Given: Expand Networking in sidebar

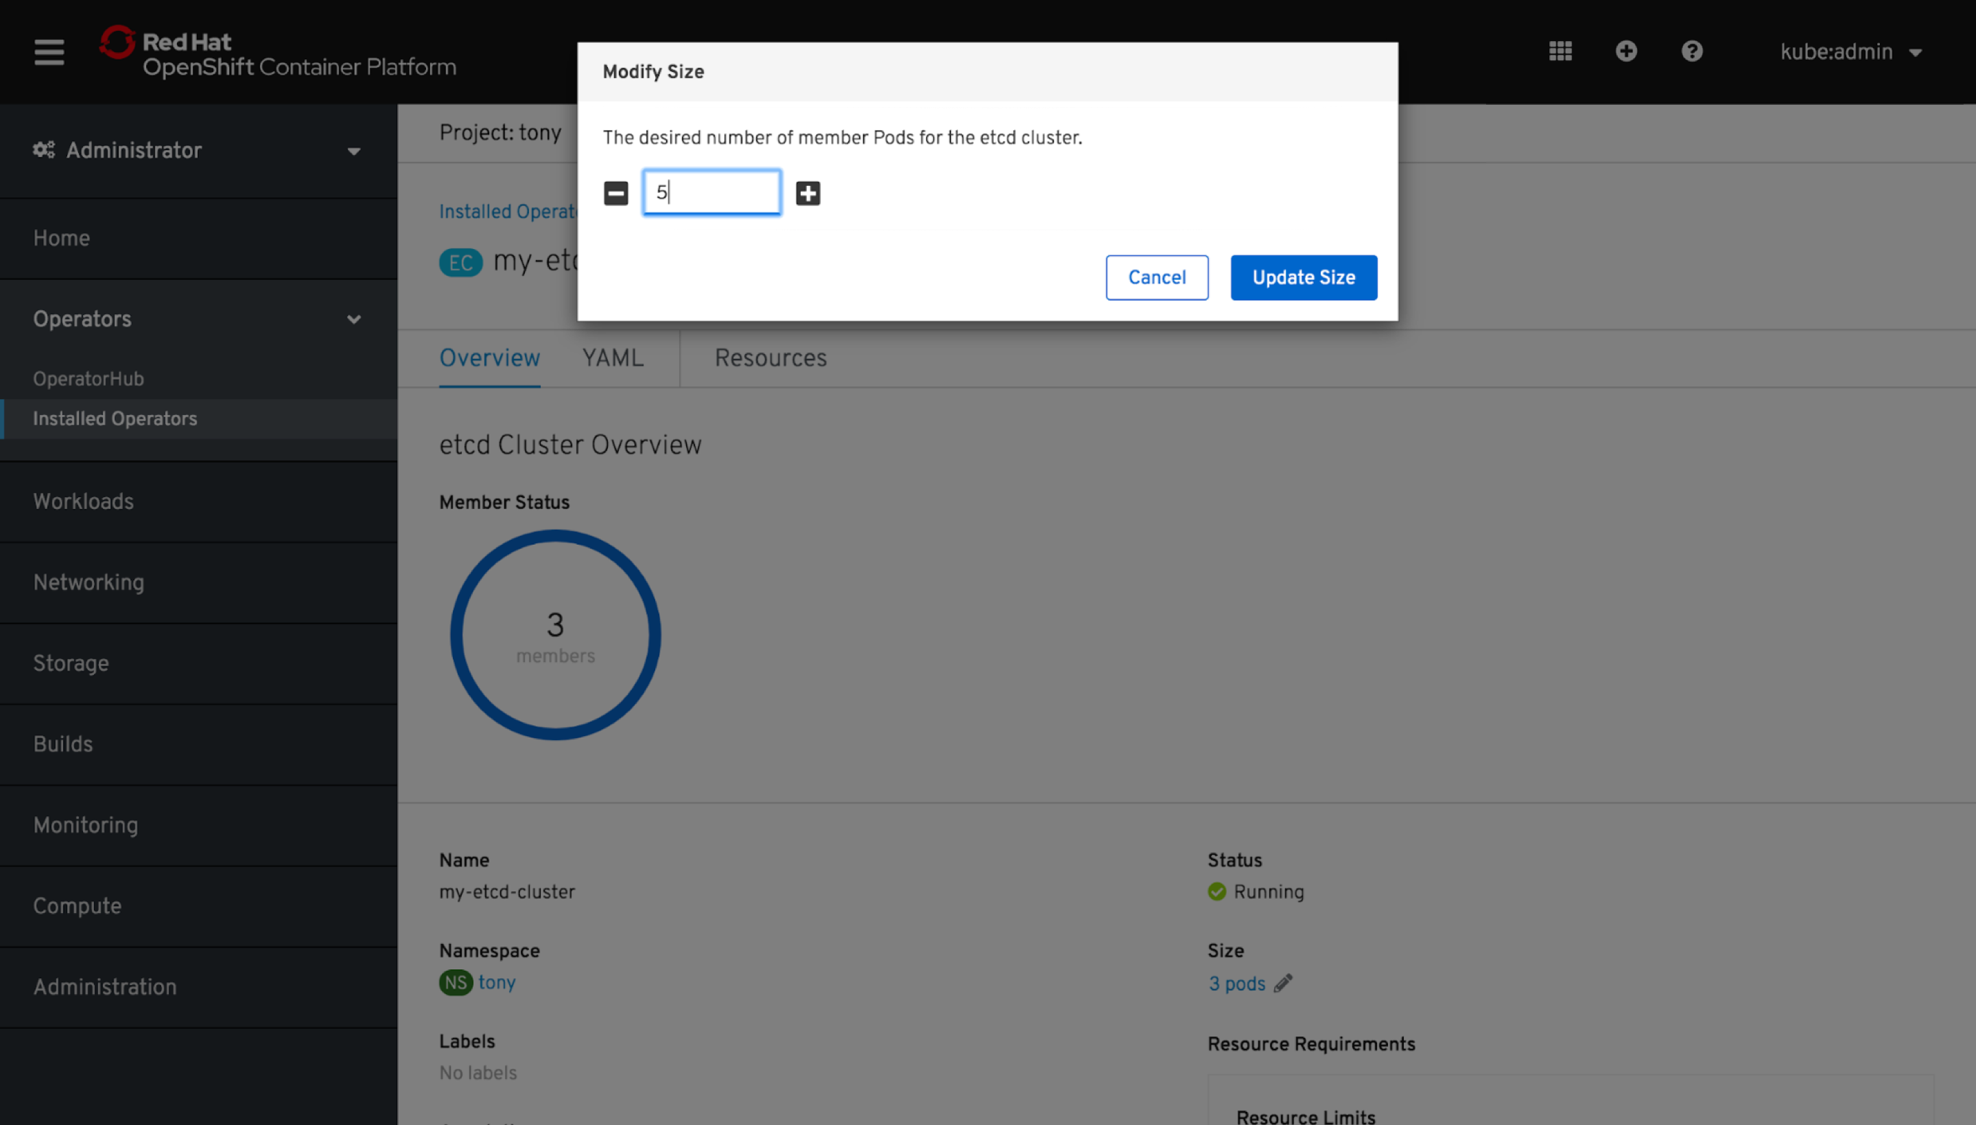Looking at the screenshot, I should (198, 582).
